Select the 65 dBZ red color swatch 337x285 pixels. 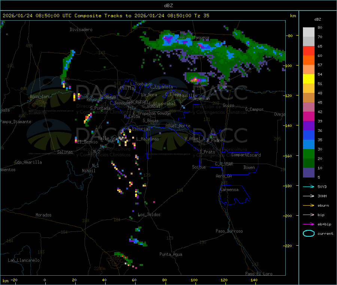pos(309,51)
